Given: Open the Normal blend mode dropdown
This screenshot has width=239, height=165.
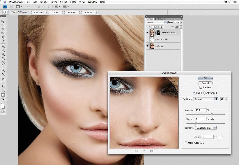Looking at the screenshot, I should (157, 22).
